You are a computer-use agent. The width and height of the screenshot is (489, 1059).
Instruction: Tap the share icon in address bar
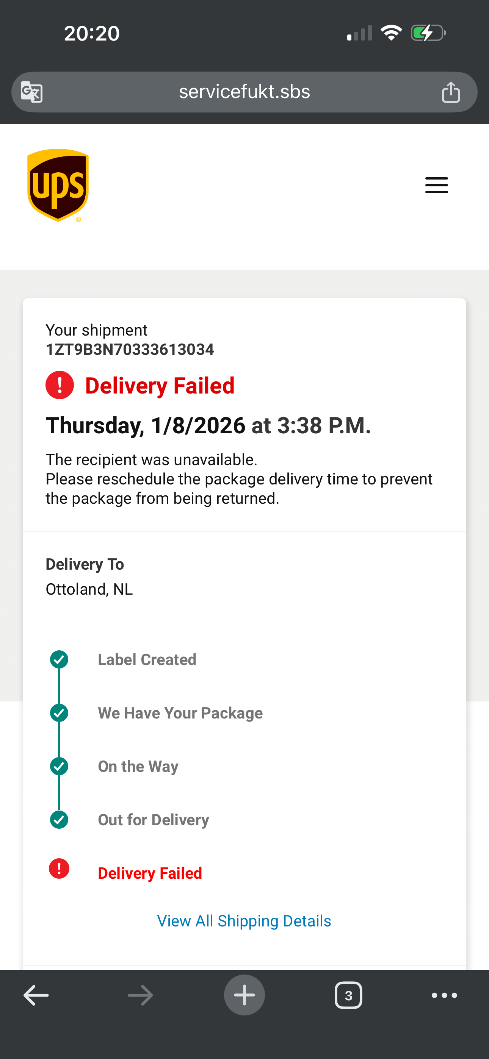pos(451,92)
